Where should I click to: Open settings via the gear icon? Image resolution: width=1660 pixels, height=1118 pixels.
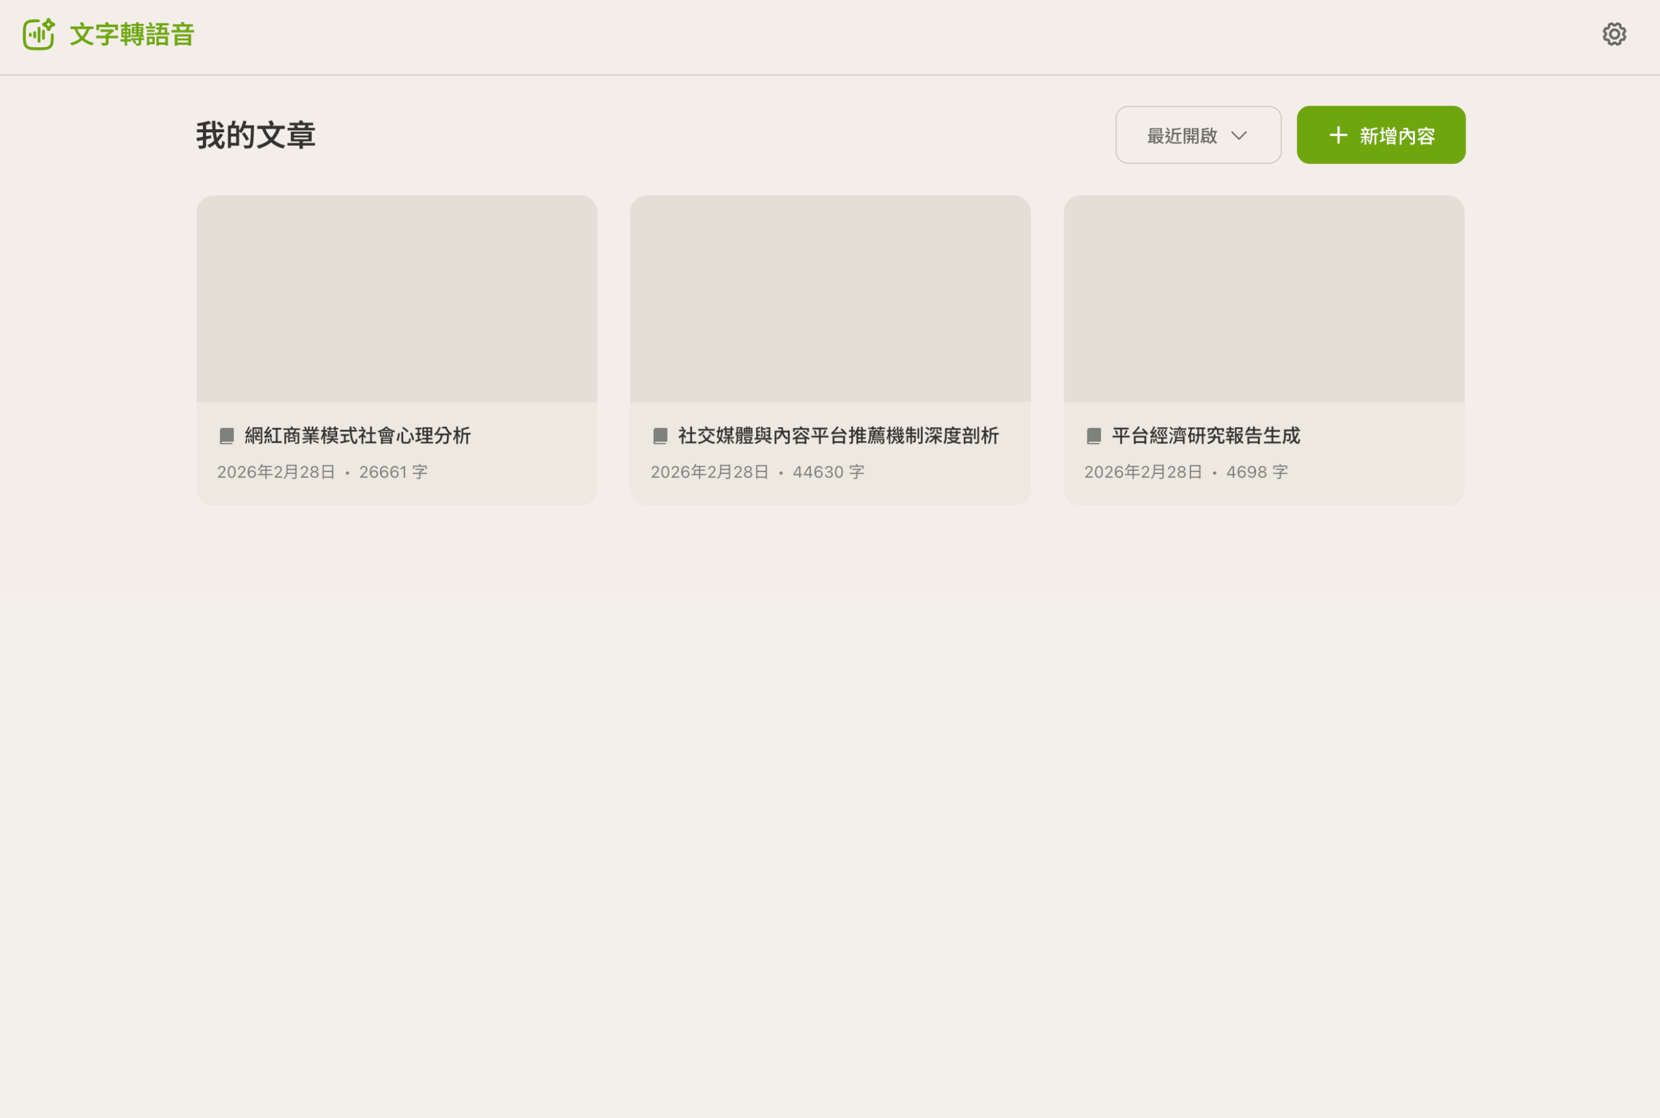[1614, 34]
